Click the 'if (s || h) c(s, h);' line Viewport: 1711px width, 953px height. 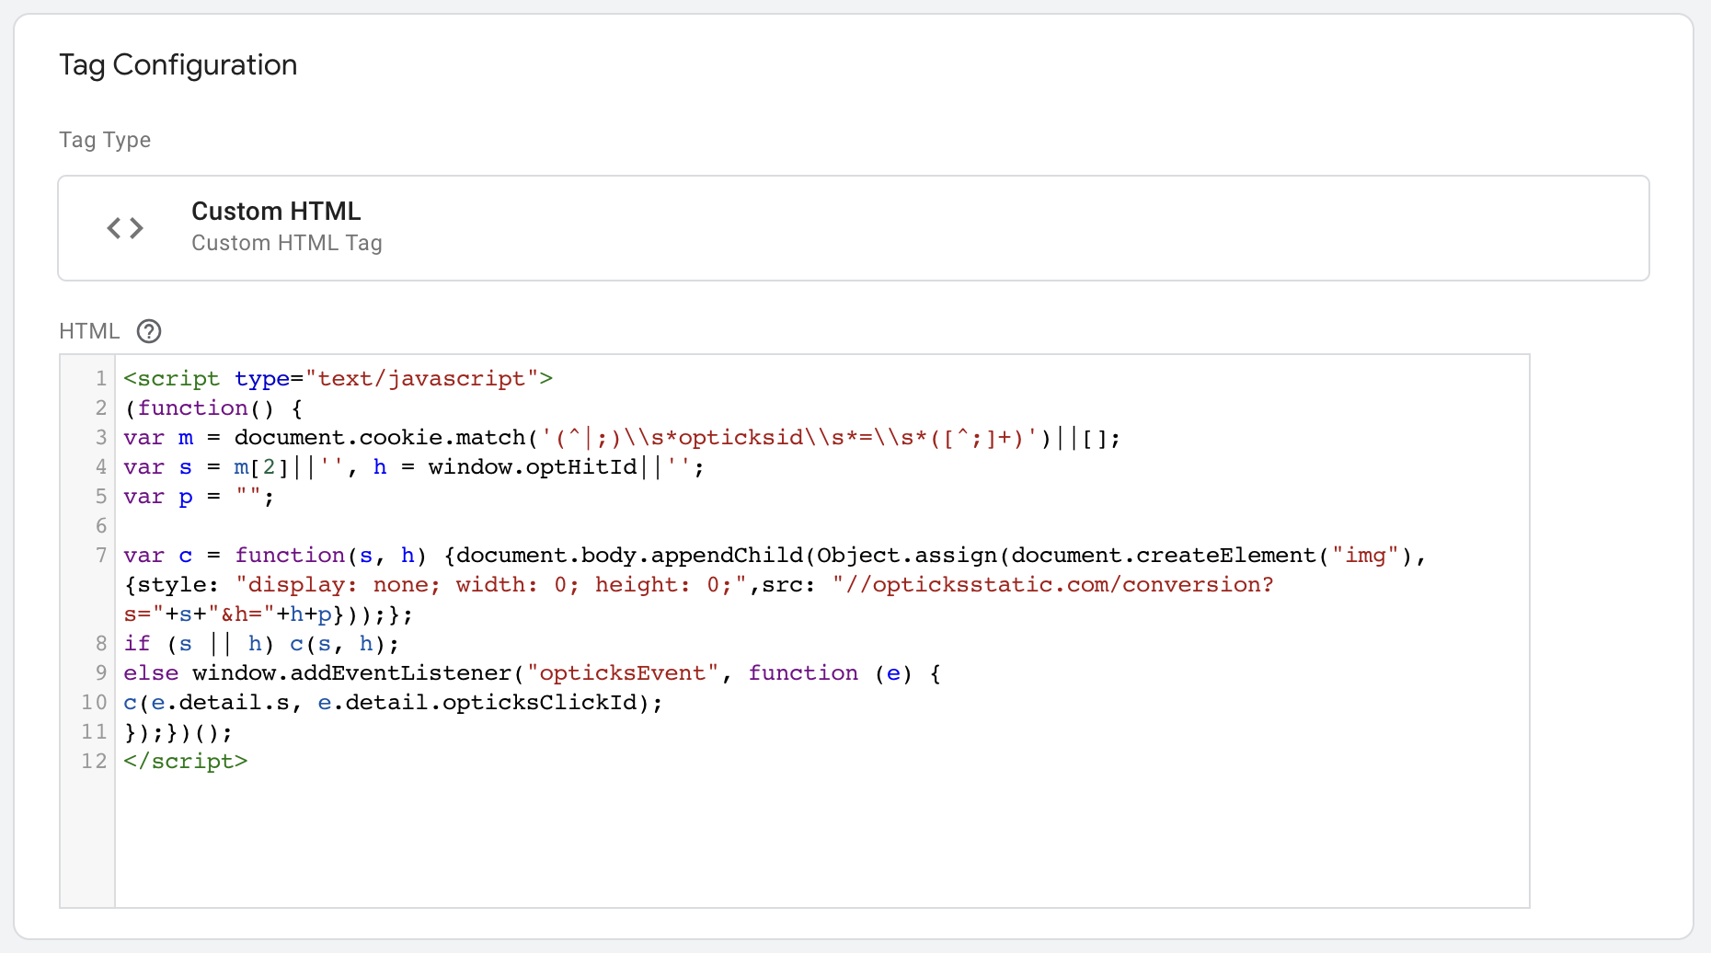click(262, 643)
